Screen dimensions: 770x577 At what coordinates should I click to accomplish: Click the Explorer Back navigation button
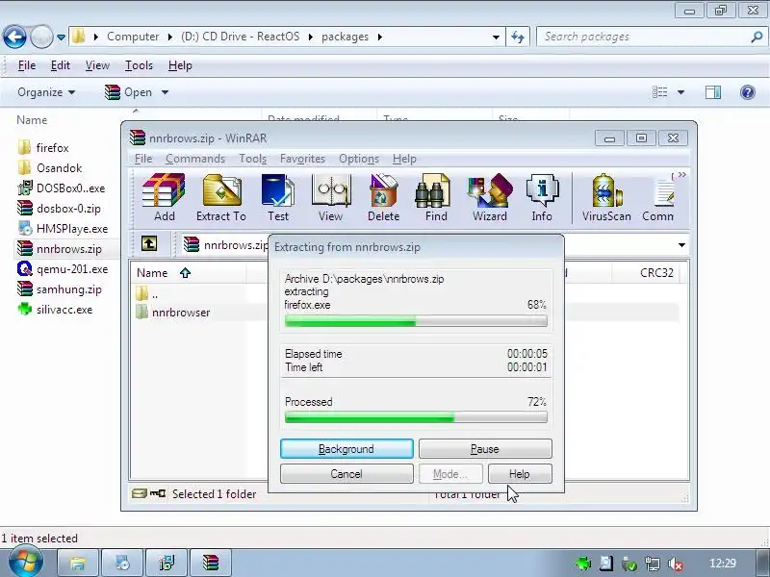(x=14, y=37)
